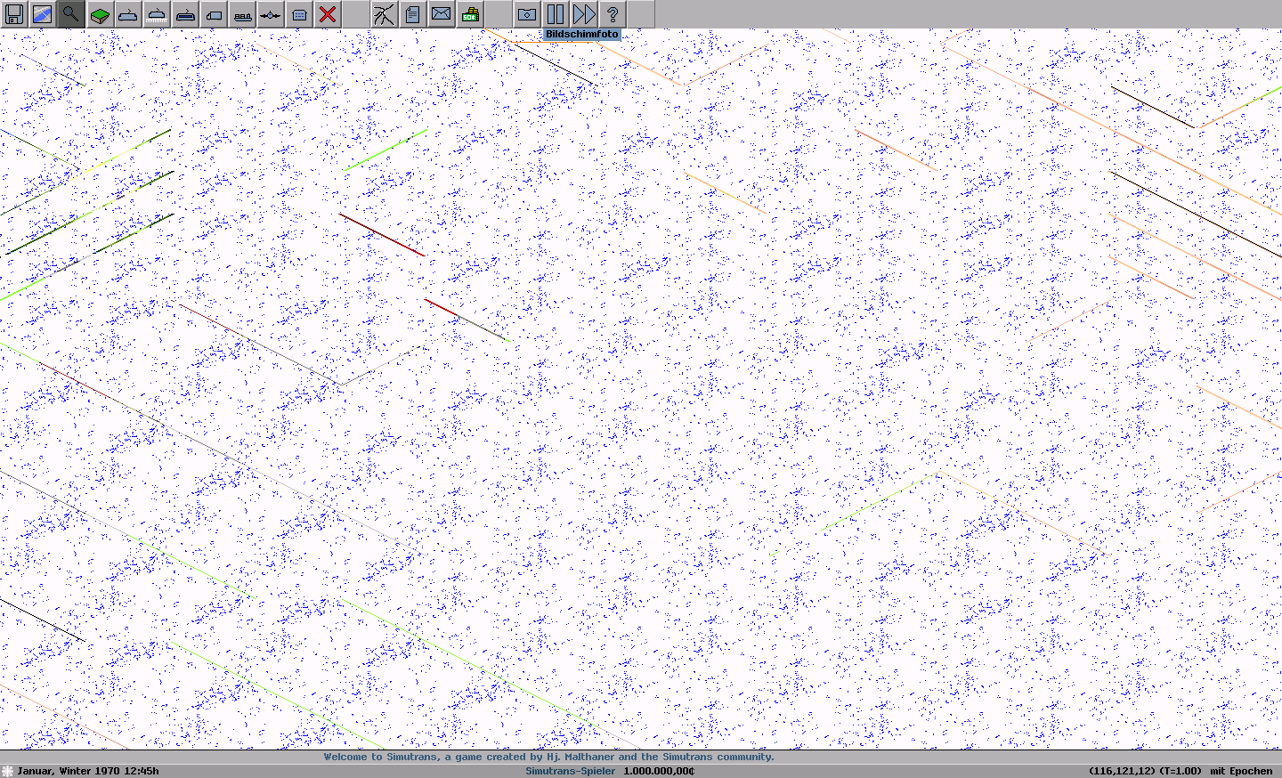1282x778 pixels.
Task: Open the help question mark
Action: pos(613,14)
